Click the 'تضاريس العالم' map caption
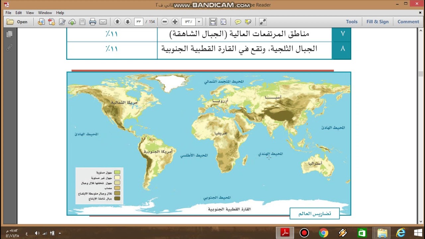The image size is (425, 239). pyautogui.click(x=315, y=213)
